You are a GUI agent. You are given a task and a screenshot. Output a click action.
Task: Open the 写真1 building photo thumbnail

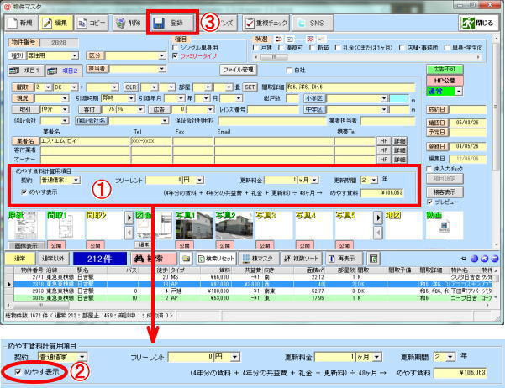tap(194, 225)
